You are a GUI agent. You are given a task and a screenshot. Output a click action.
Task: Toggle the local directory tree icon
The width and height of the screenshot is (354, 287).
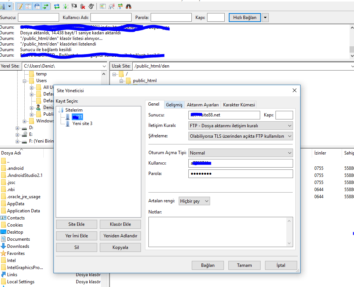point(28,6)
